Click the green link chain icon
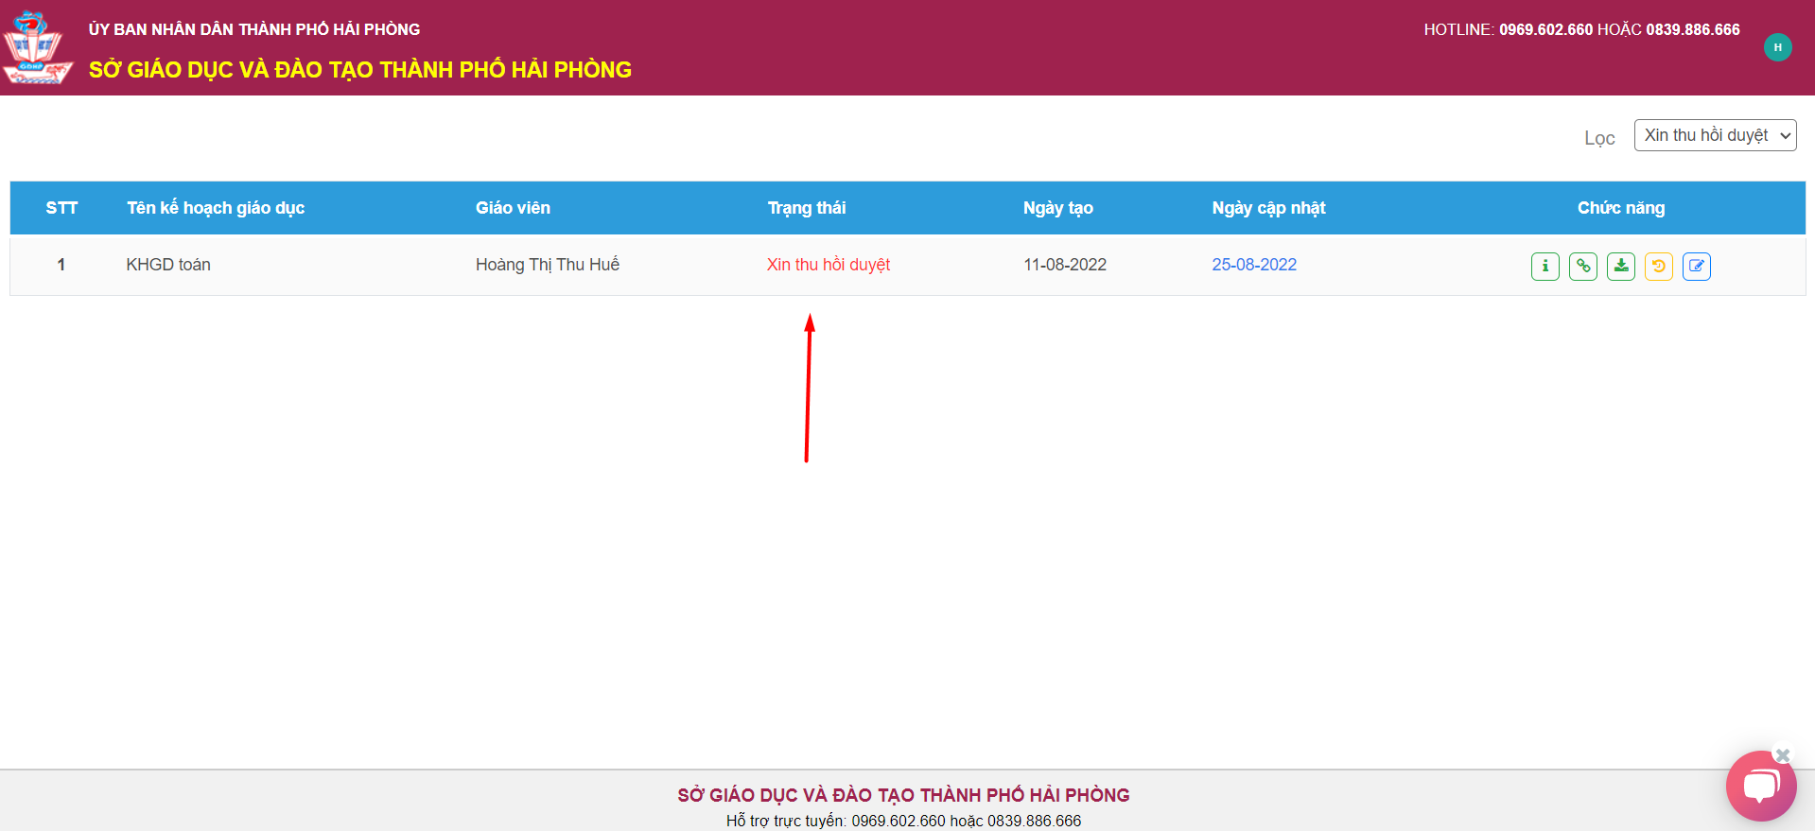This screenshot has height=831, width=1815. coord(1582,266)
